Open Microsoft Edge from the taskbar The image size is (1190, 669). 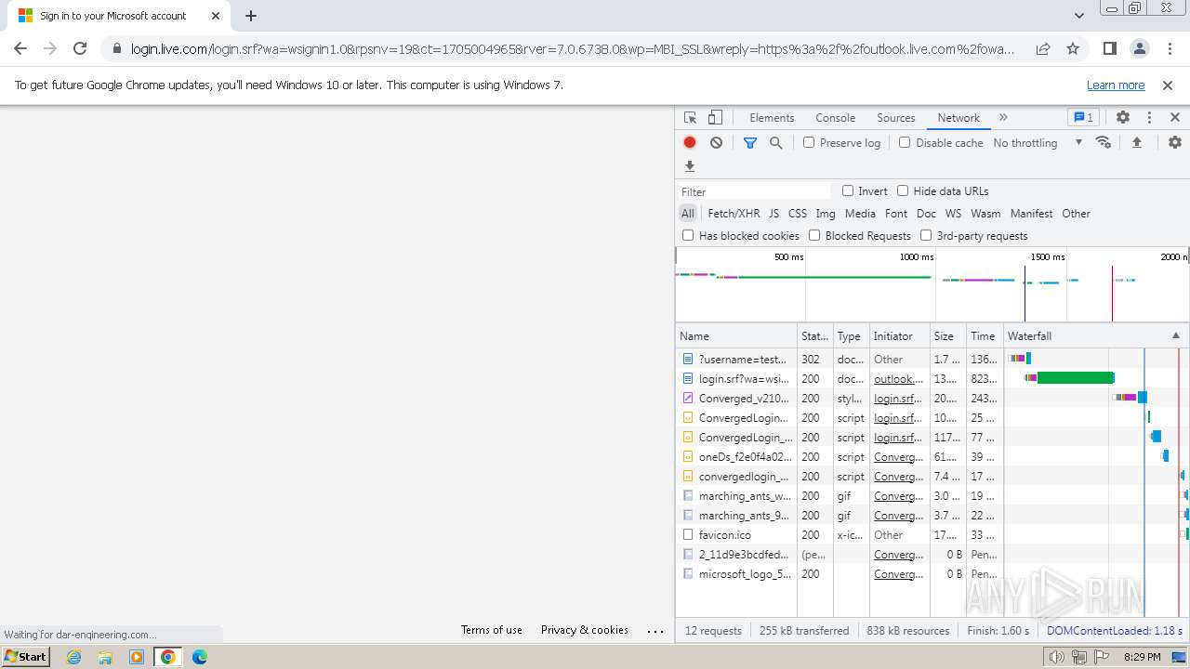tap(200, 657)
